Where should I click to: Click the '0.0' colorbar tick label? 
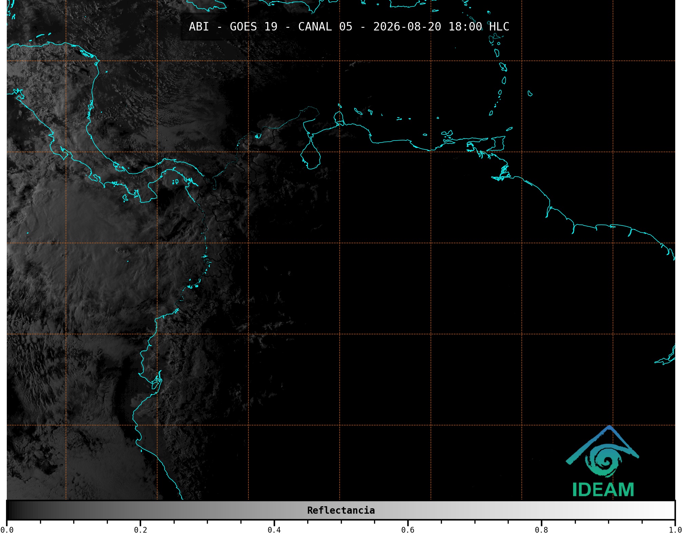pos(7,530)
